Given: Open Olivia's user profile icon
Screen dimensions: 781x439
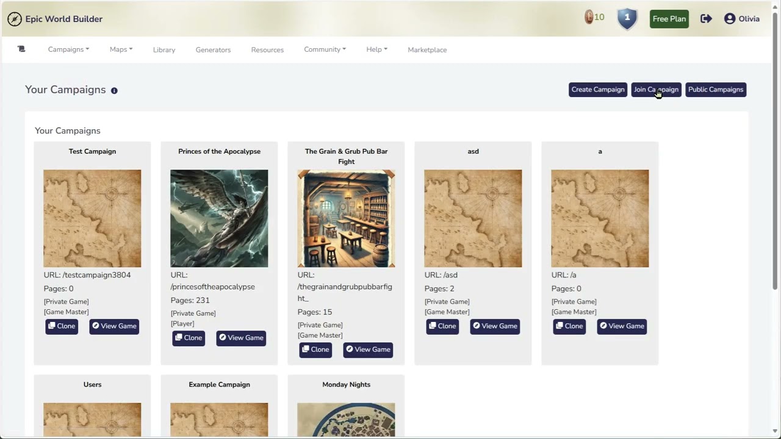Looking at the screenshot, I should click(x=730, y=19).
